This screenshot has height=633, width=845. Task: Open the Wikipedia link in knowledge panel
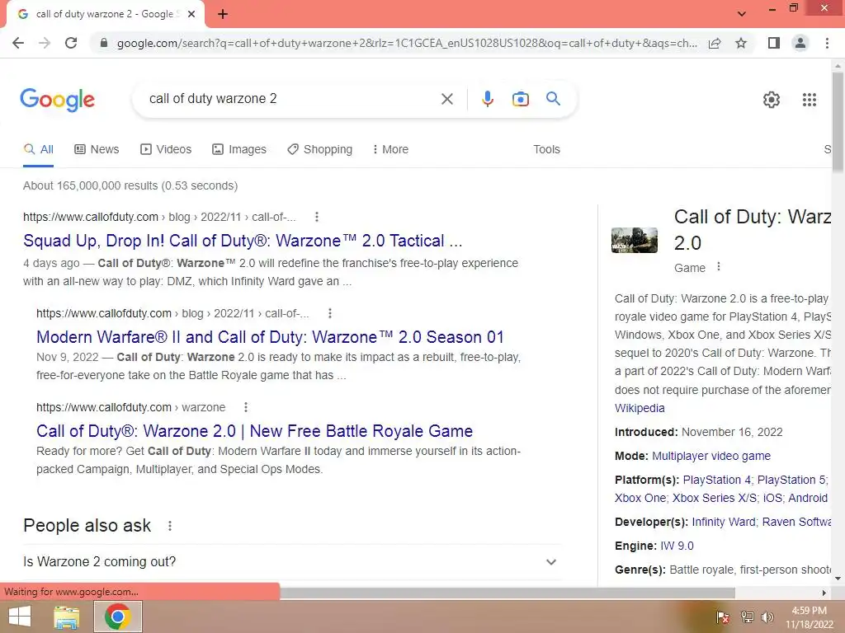(640, 408)
